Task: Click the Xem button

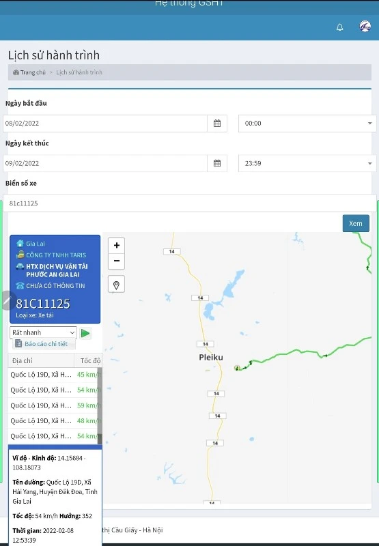Action: click(356, 223)
